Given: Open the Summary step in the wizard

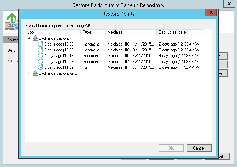Looking at the screenshot, I should [x=13, y=61].
